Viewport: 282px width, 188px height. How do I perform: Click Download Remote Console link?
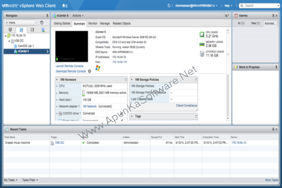tap(70, 71)
